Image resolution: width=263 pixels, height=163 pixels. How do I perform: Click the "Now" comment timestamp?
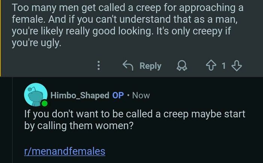pos(141,95)
